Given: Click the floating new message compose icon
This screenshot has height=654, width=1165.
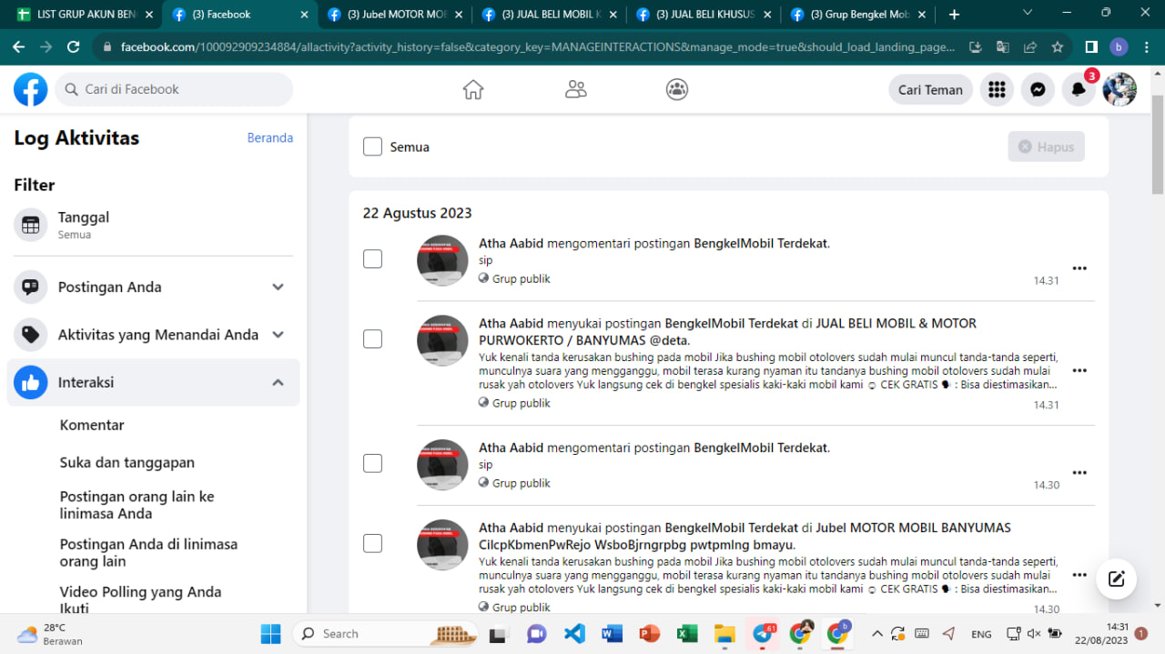Looking at the screenshot, I should 1117,579.
